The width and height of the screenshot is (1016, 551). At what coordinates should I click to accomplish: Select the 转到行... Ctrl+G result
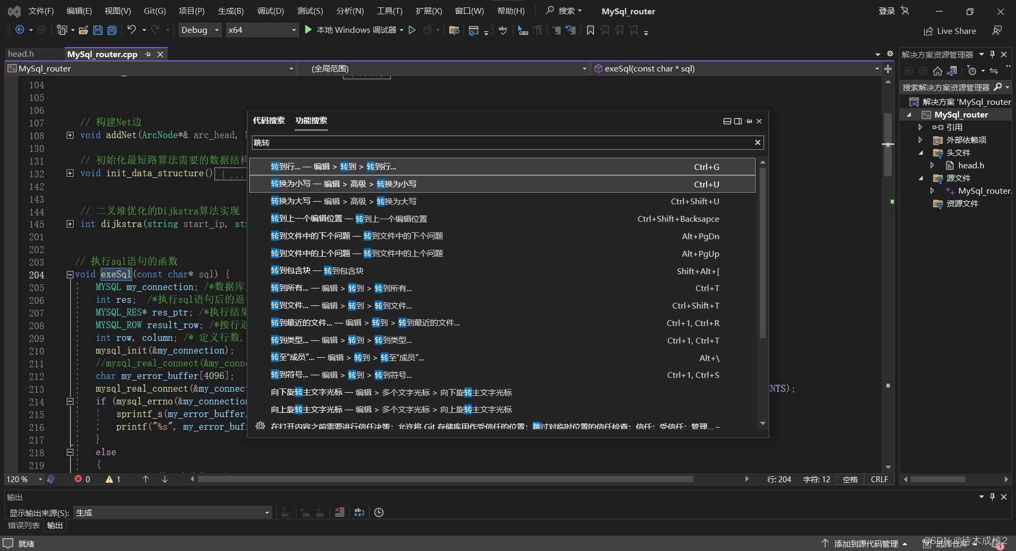[502, 167]
